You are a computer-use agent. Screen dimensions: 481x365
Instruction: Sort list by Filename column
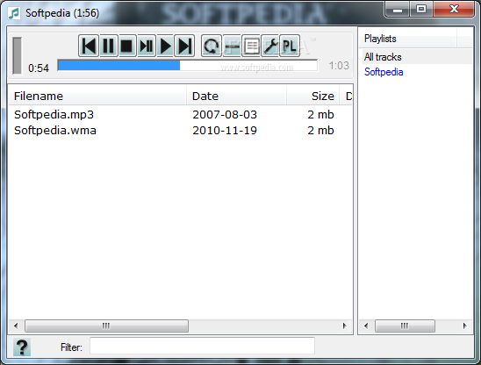tap(97, 96)
